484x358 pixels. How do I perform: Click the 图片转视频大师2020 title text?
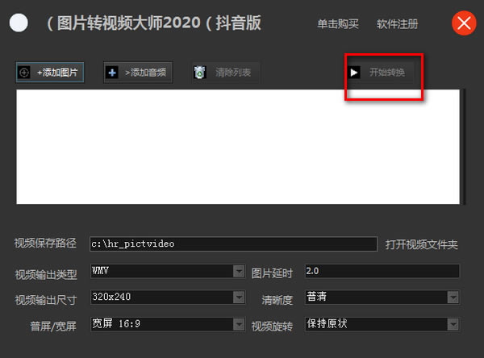129,23
